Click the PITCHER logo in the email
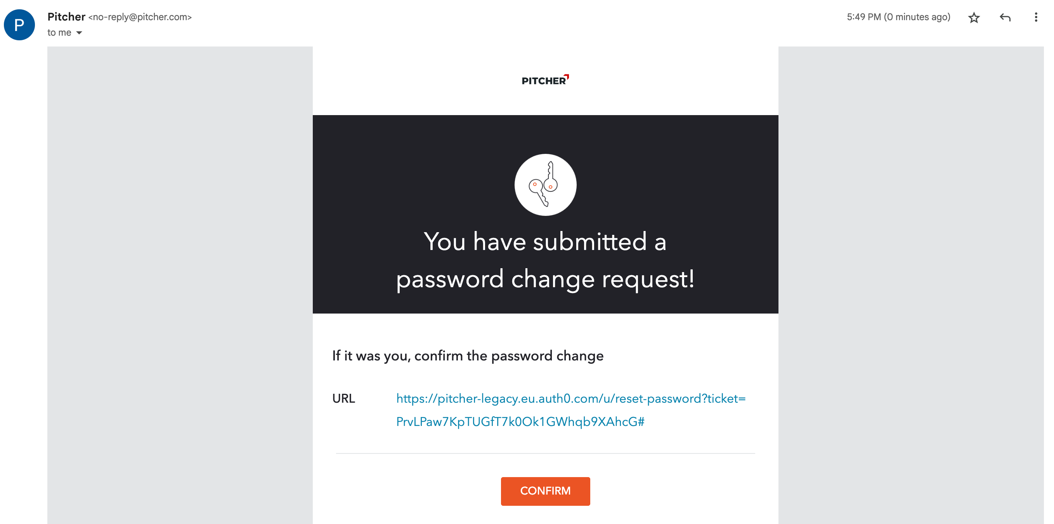Screen dimensions: 1054x524 pyautogui.click(x=545, y=80)
